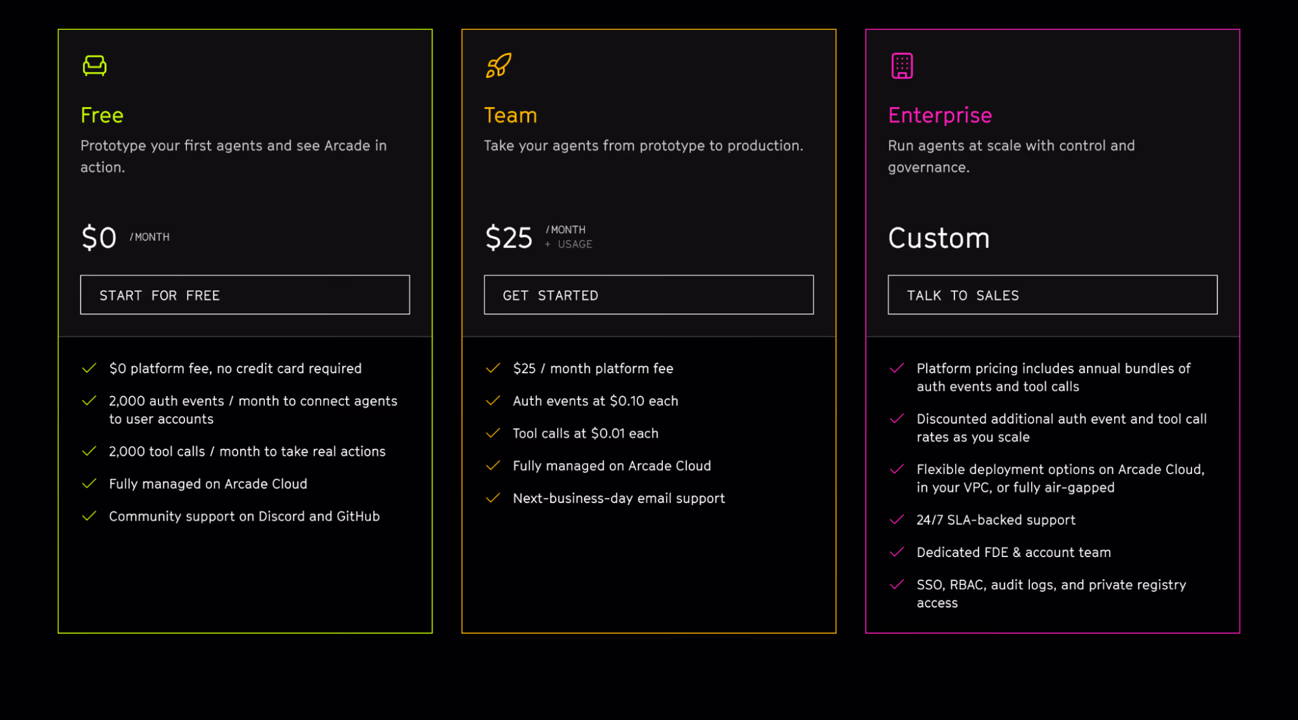Click checkmark beside 'Auth events at $0.10 each'
Viewport: 1298px width, 720px height.
493,401
